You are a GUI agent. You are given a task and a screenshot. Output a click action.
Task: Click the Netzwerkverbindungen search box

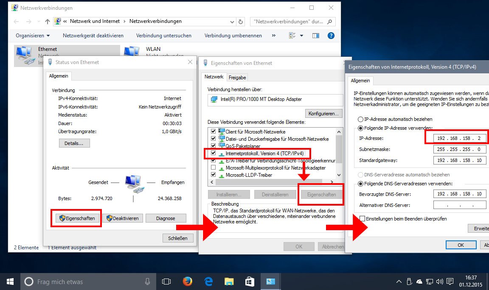point(292,22)
